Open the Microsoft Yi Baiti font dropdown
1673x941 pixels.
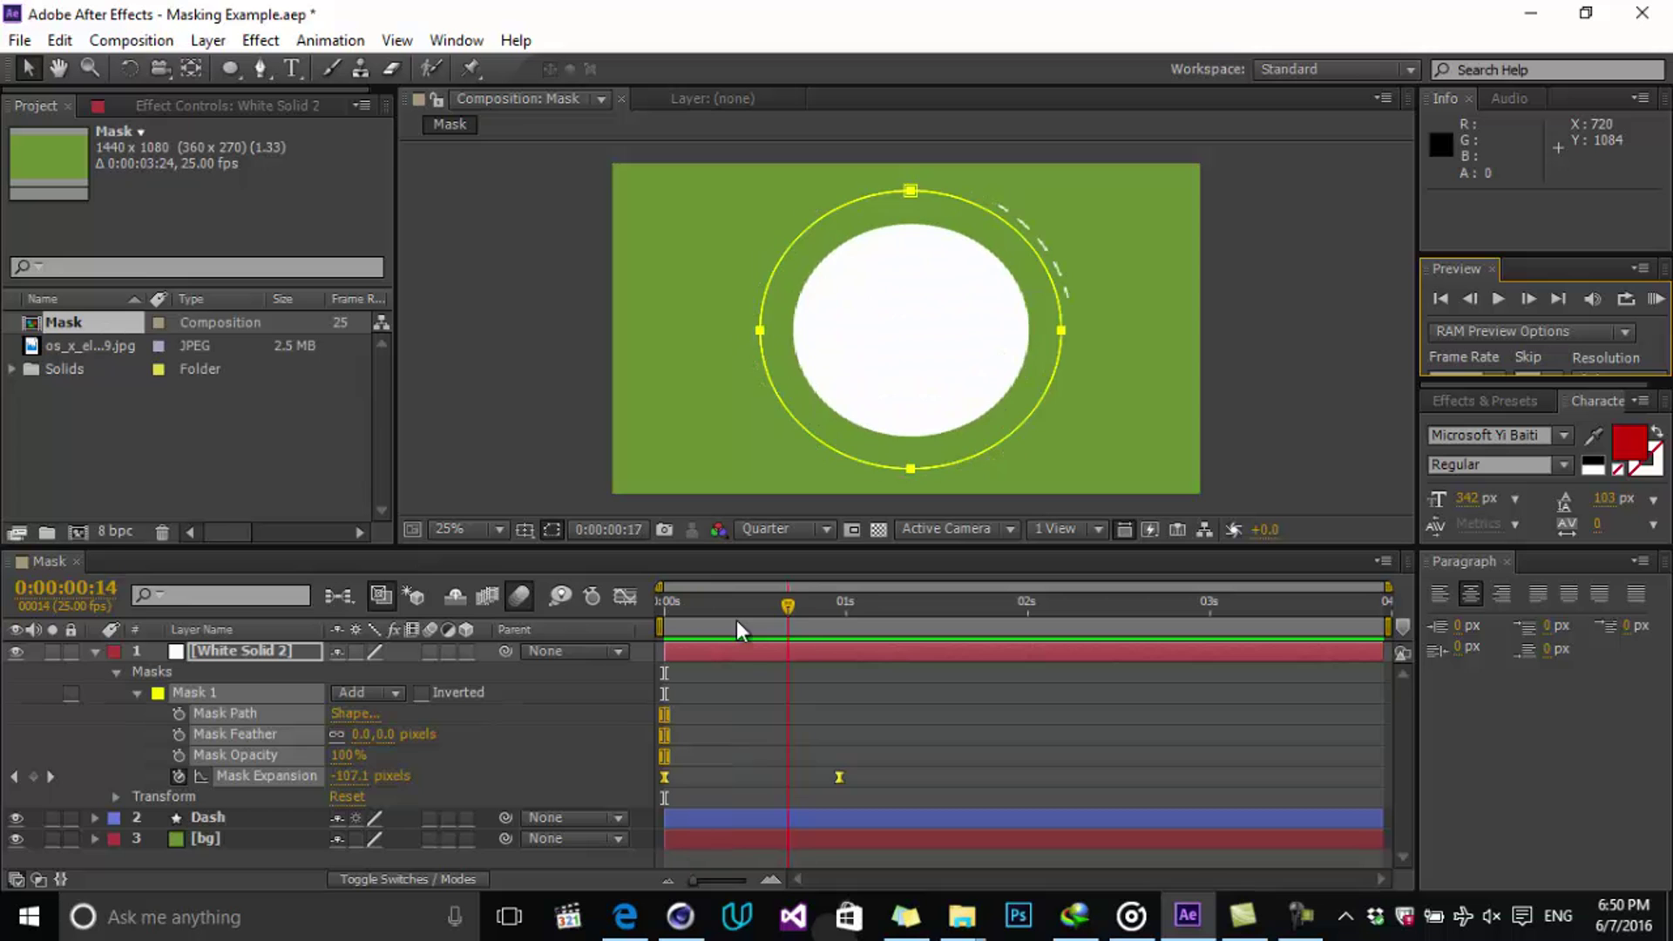pyautogui.click(x=1499, y=435)
